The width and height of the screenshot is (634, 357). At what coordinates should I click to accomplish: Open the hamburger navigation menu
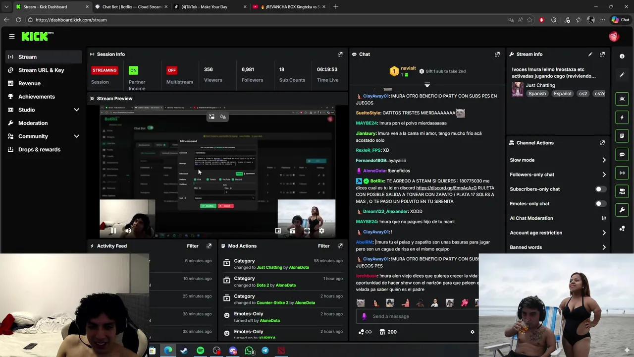click(x=11, y=36)
